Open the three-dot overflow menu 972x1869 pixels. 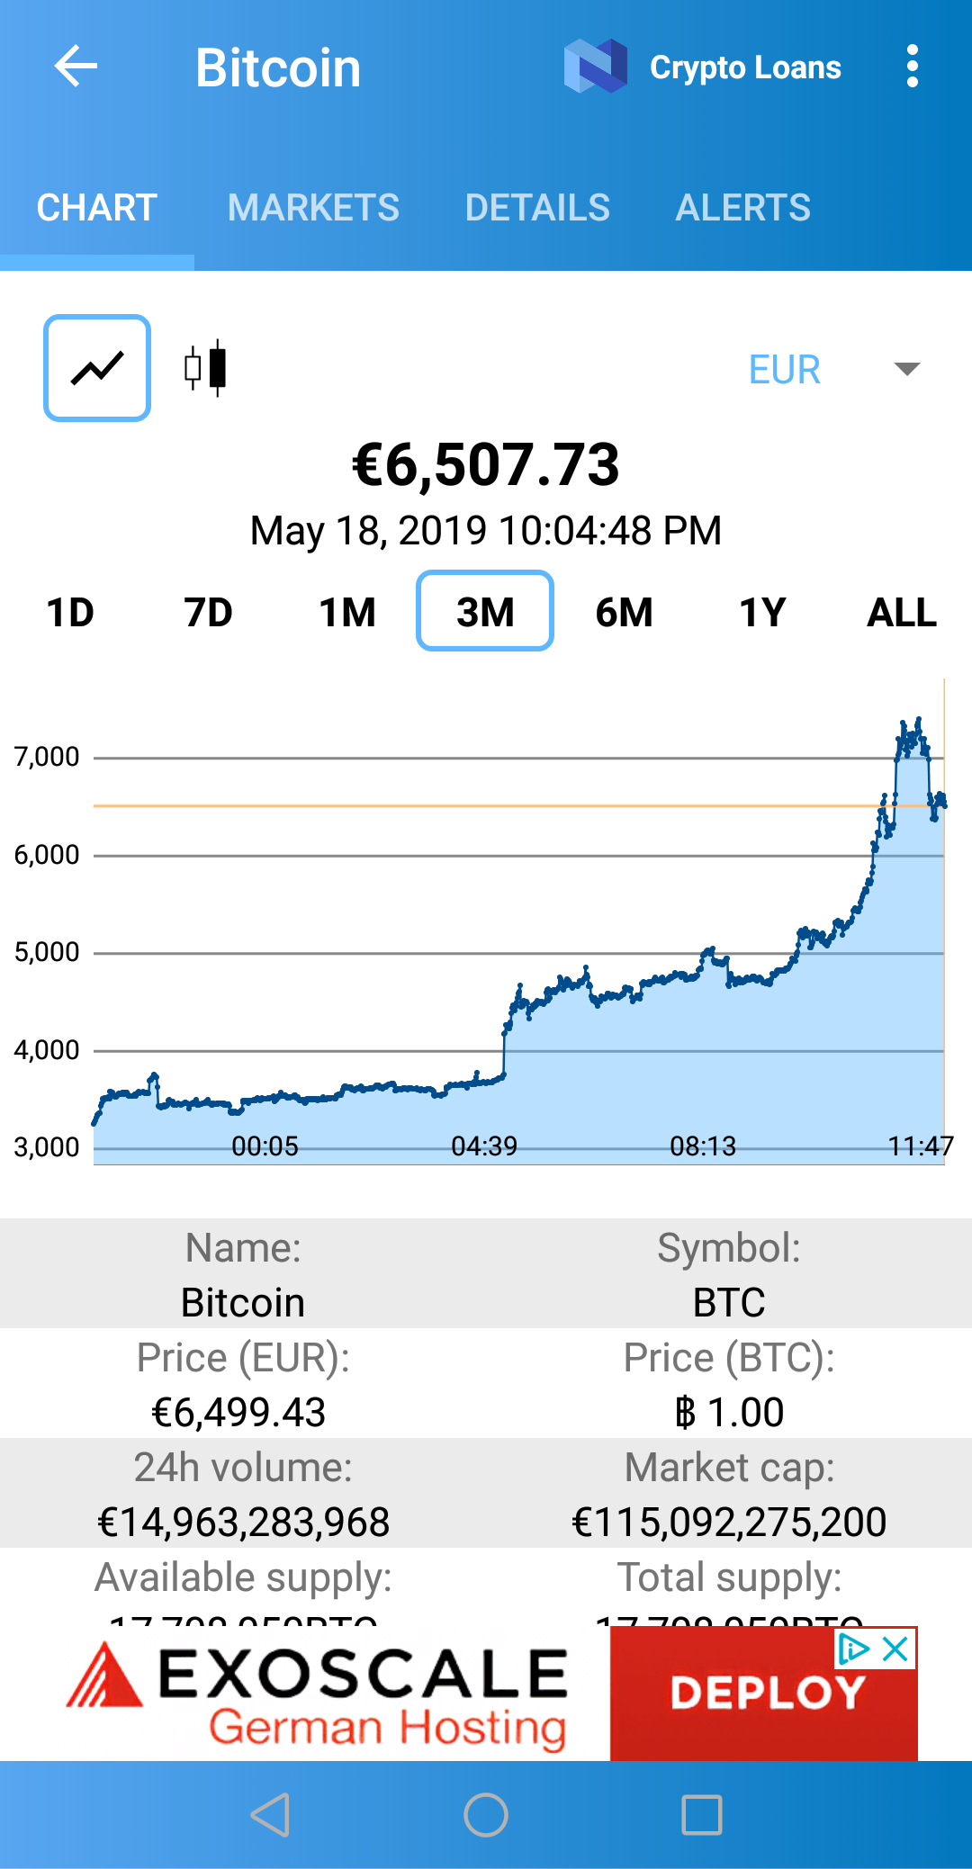pyautogui.click(x=913, y=67)
